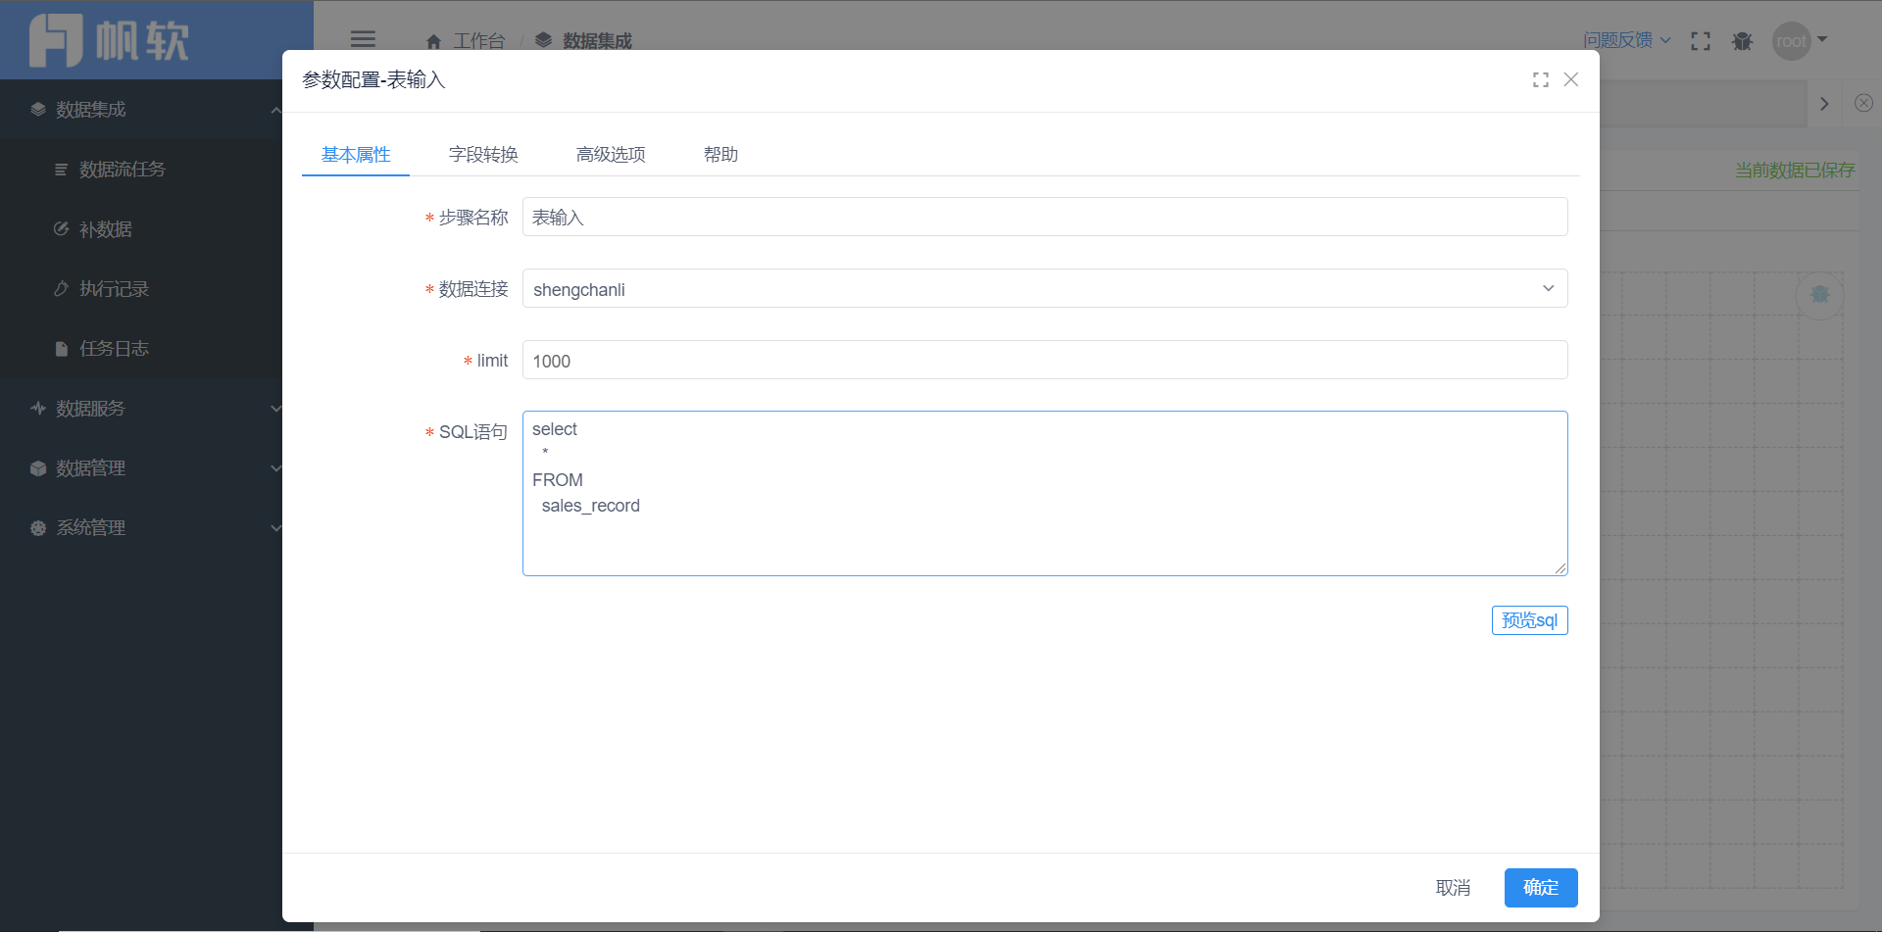Click into the SQL语句 text area
This screenshot has height=932, width=1882.
pos(1045,493)
